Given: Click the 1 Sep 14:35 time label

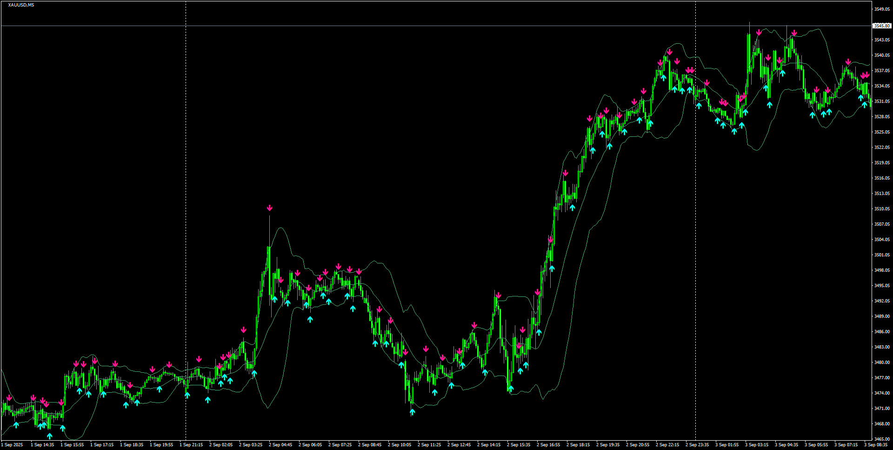Looking at the screenshot, I should 42,445.
